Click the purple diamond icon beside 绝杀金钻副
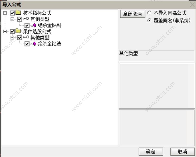This screenshot has height=157, width=196. tap(35, 25)
